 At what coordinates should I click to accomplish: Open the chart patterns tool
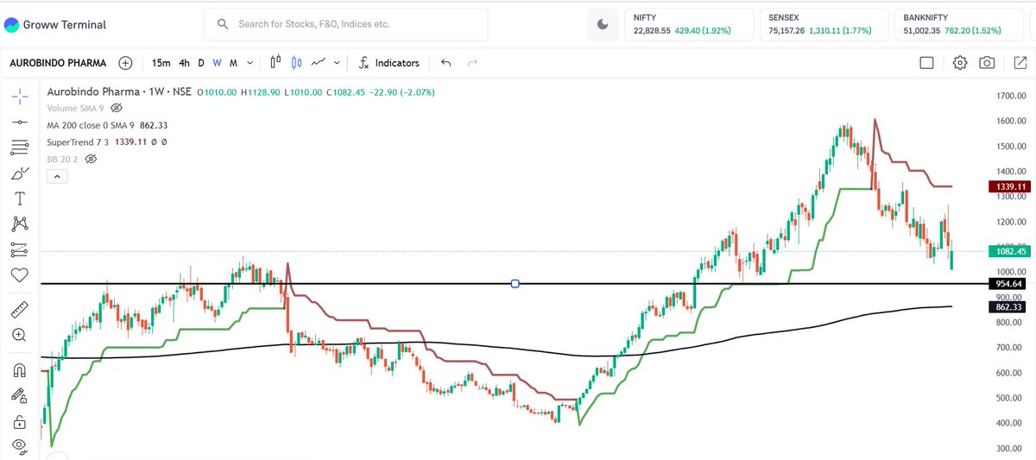20,224
